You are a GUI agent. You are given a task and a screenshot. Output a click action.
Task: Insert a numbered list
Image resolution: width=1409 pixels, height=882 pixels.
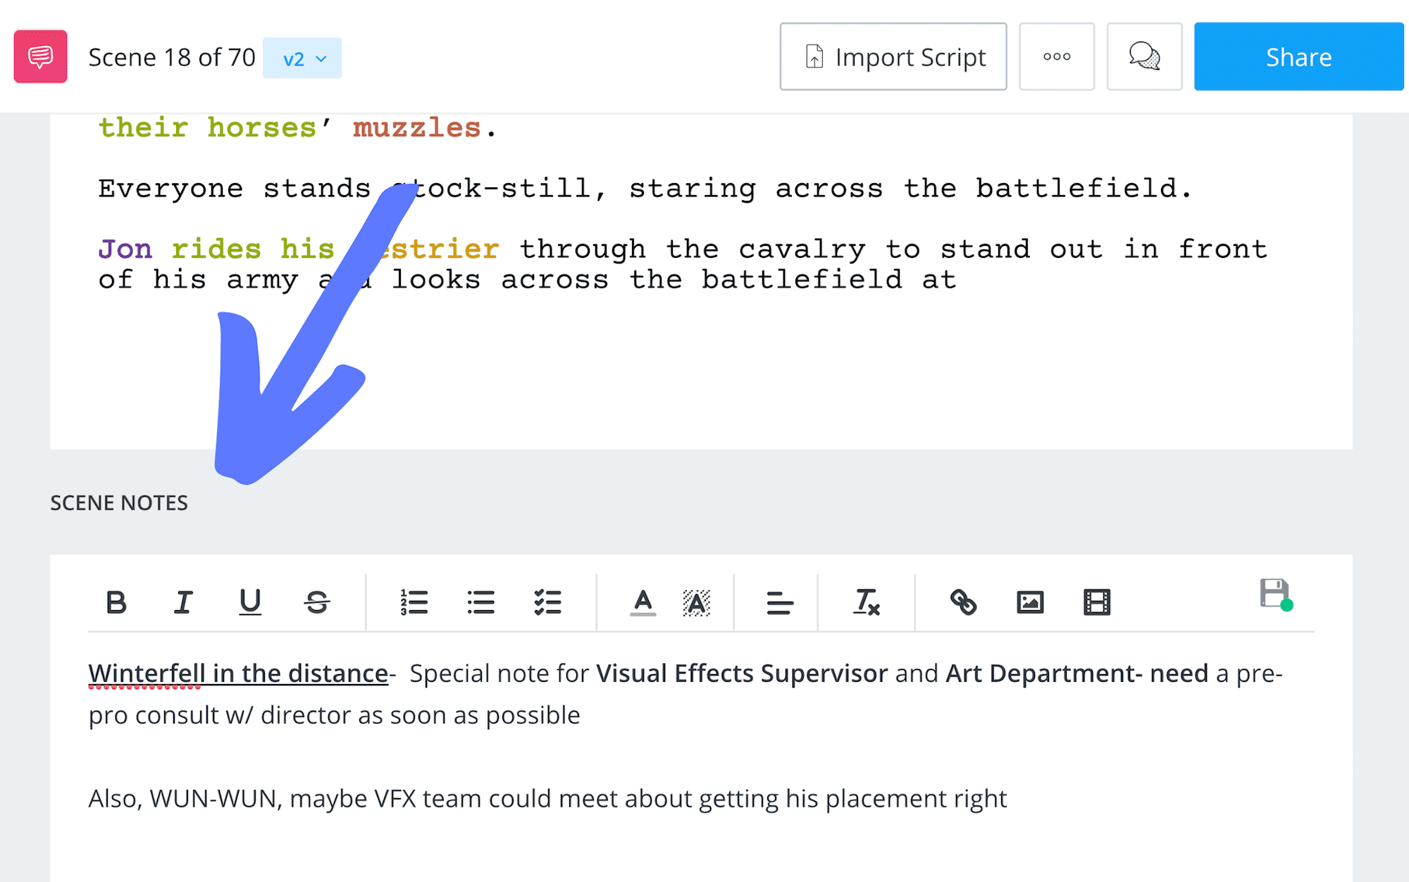414,602
